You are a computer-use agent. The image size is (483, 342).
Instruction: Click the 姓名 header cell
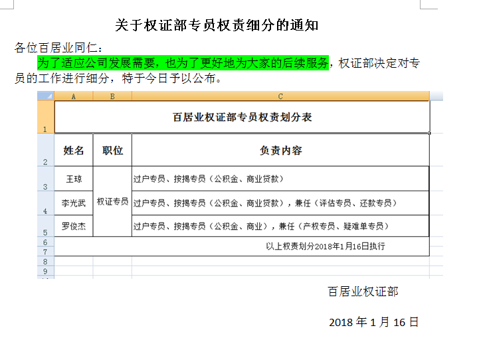click(73, 151)
